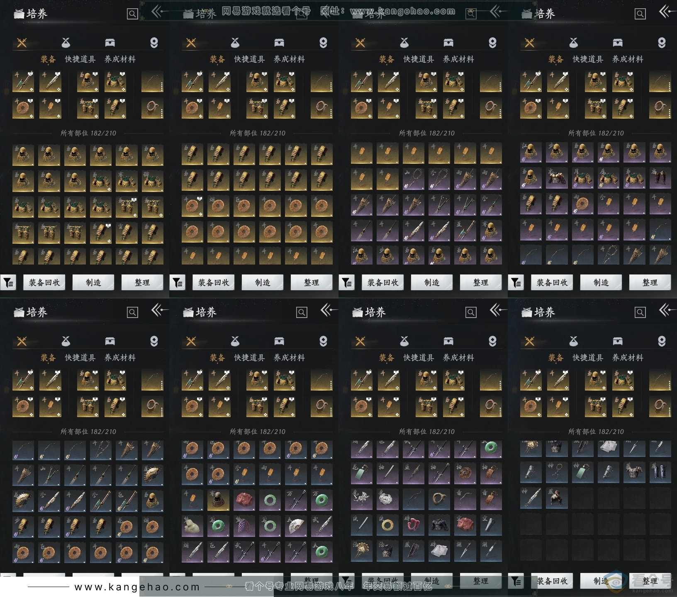The height and width of the screenshot is (597, 677).
Task: Select the chest category icon in the top-left panel
Action: [110, 43]
